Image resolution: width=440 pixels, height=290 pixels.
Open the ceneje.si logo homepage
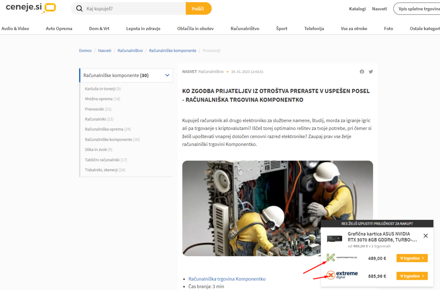(x=31, y=8)
